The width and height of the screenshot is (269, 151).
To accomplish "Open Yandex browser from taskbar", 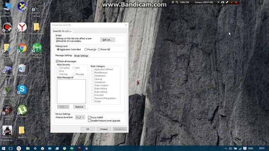I will (x=42, y=148).
